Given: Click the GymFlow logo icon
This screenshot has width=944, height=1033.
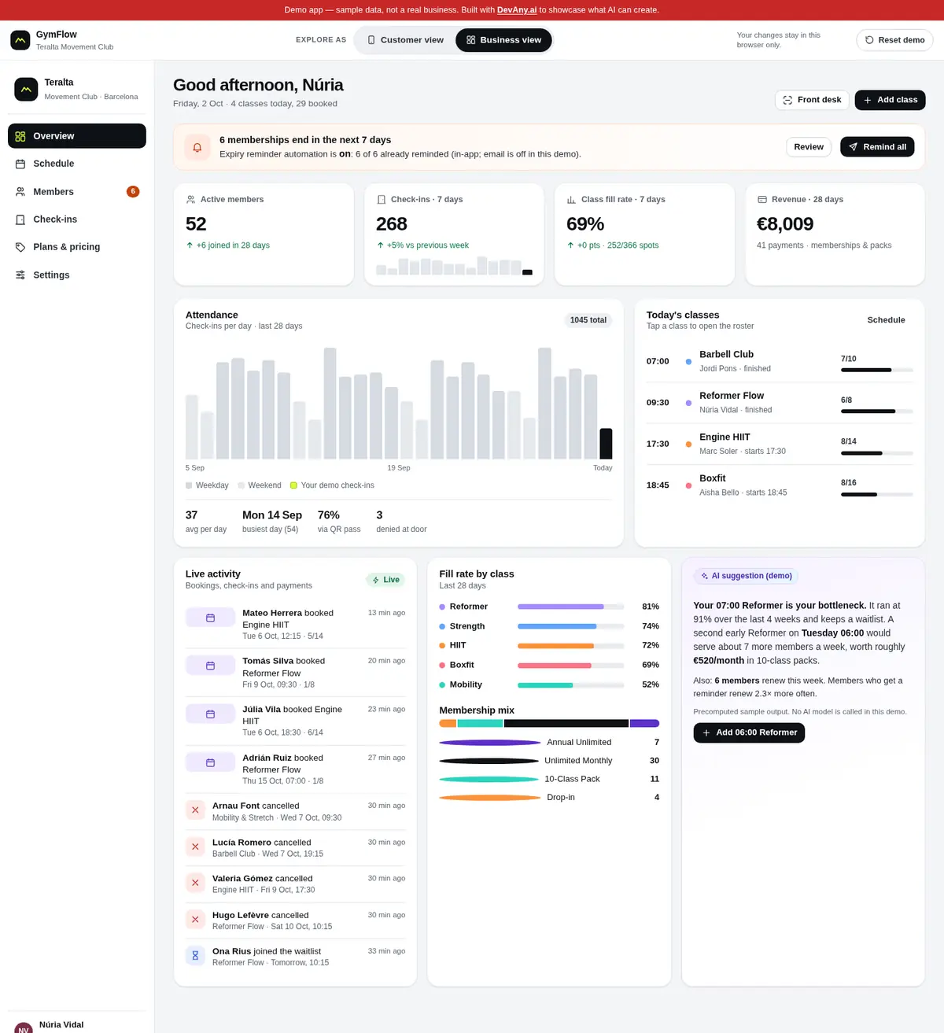Looking at the screenshot, I should (20, 40).
